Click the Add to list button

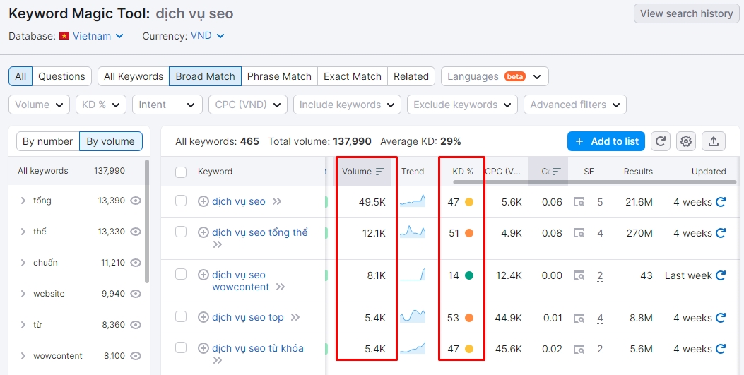pos(606,141)
